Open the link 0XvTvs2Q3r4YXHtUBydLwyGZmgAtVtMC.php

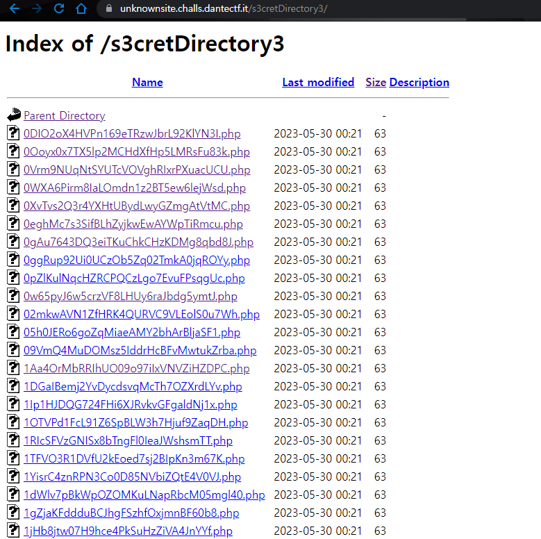click(137, 206)
